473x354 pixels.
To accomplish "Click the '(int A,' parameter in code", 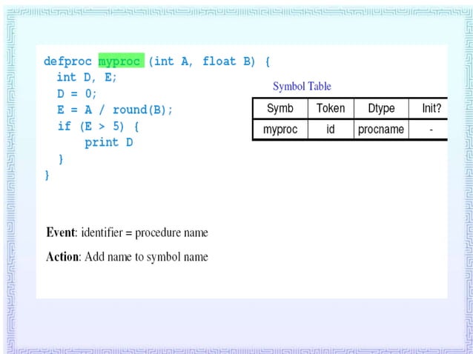I will 171,61.
